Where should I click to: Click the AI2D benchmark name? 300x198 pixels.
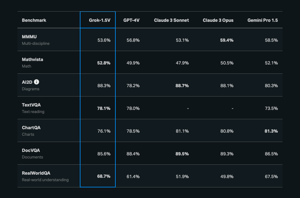click(27, 82)
